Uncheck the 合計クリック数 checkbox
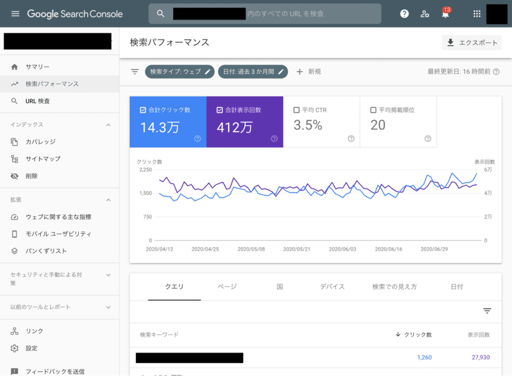The height and width of the screenshot is (376, 512). [x=143, y=110]
